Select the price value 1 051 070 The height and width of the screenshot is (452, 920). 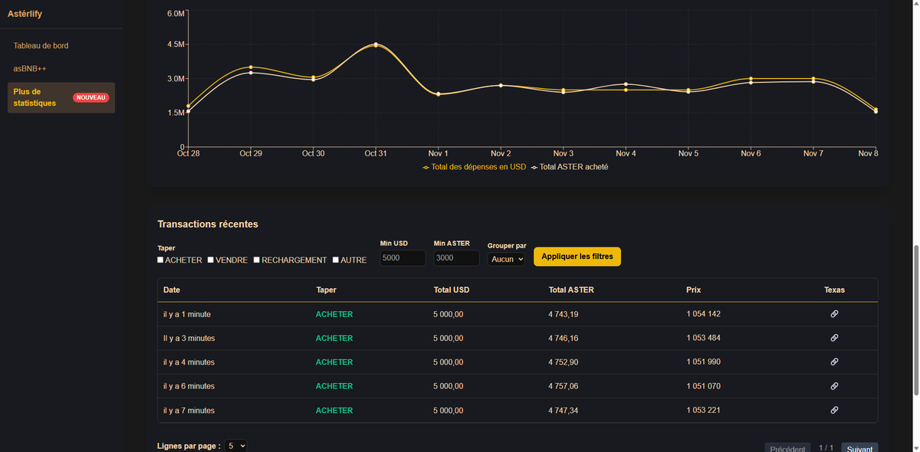(703, 386)
